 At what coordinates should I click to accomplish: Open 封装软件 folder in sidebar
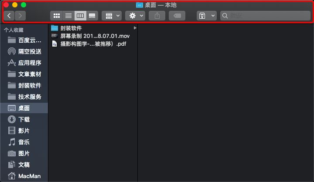click(x=24, y=85)
